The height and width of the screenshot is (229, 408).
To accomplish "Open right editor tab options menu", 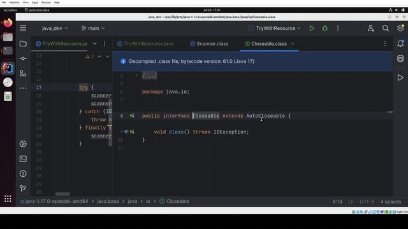I will coord(385,43).
